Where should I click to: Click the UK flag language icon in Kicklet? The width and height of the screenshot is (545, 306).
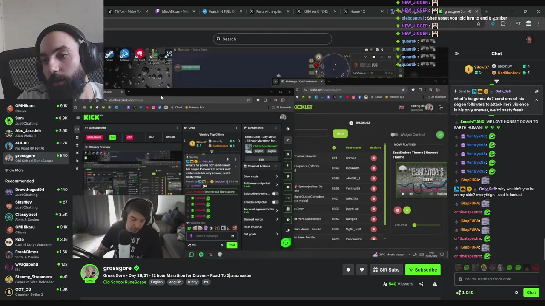point(401,107)
